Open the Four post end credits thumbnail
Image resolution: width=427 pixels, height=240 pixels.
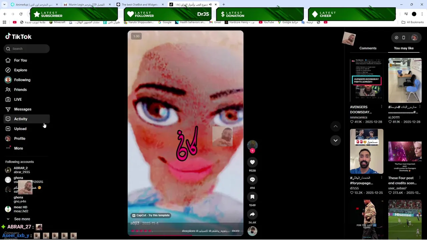pyautogui.click(x=405, y=151)
